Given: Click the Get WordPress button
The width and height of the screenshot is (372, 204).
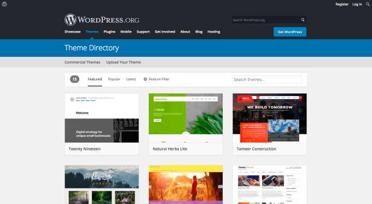Looking at the screenshot, I should [x=290, y=32].
